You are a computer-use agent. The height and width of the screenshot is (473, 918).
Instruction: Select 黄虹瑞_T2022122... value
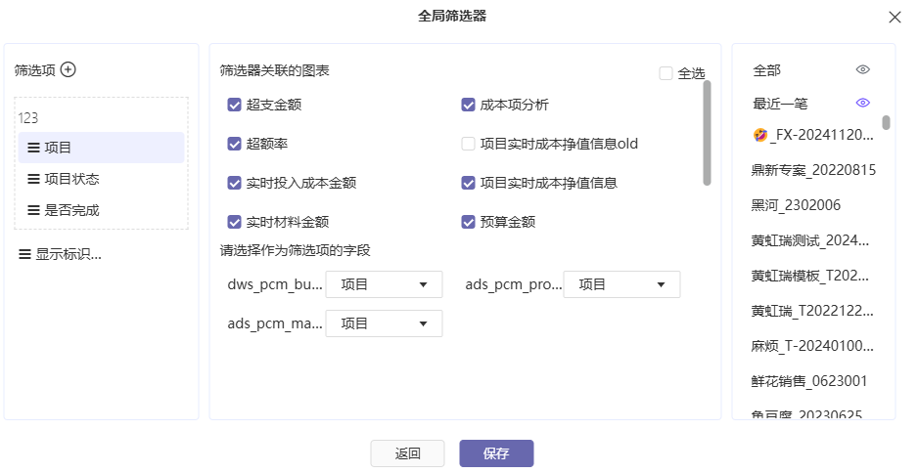point(812,311)
